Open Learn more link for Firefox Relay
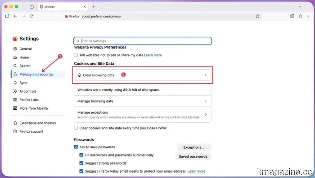This screenshot has height=178, width=315. point(196,171)
